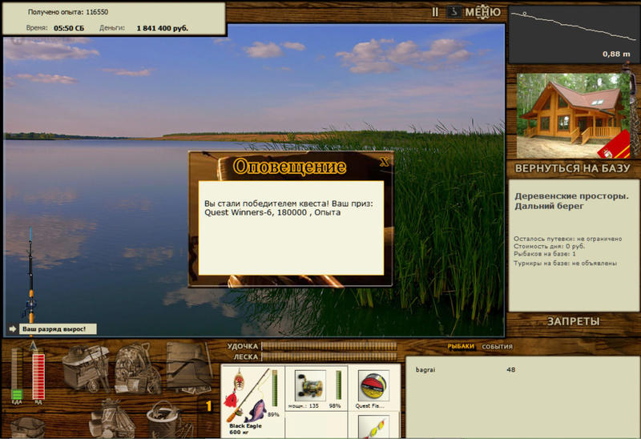Open the folding chair and table icon
The width and height of the screenshot is (641, 439).
[x=189, y=368]
